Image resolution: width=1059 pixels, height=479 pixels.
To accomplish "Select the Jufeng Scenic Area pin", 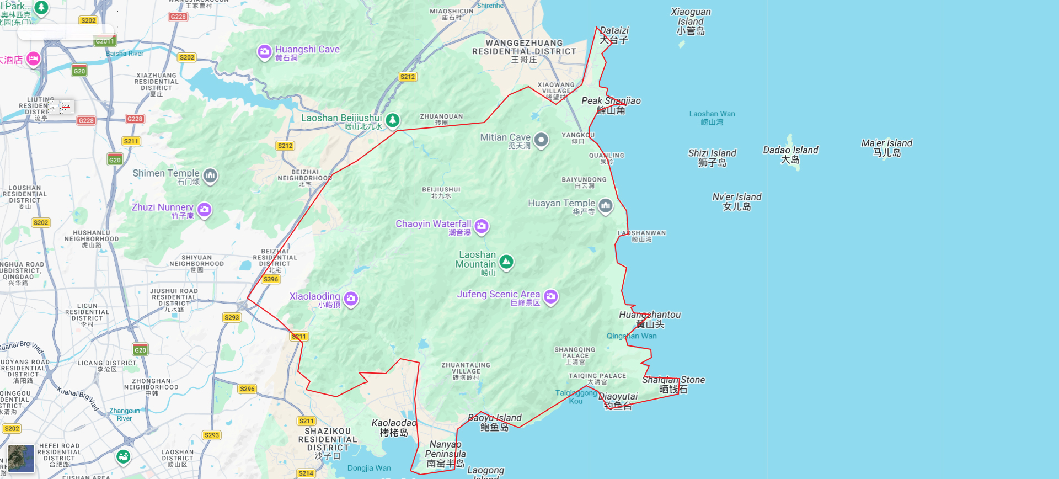I will [x=550, y=297].
